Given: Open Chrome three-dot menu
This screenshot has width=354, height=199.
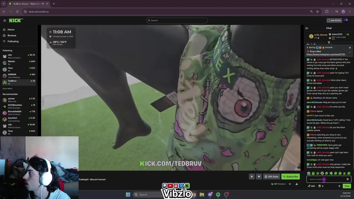Looking at the screenshot, I should (x=350, y=12).
